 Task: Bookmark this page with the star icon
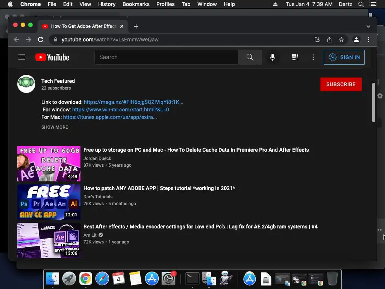341,40
